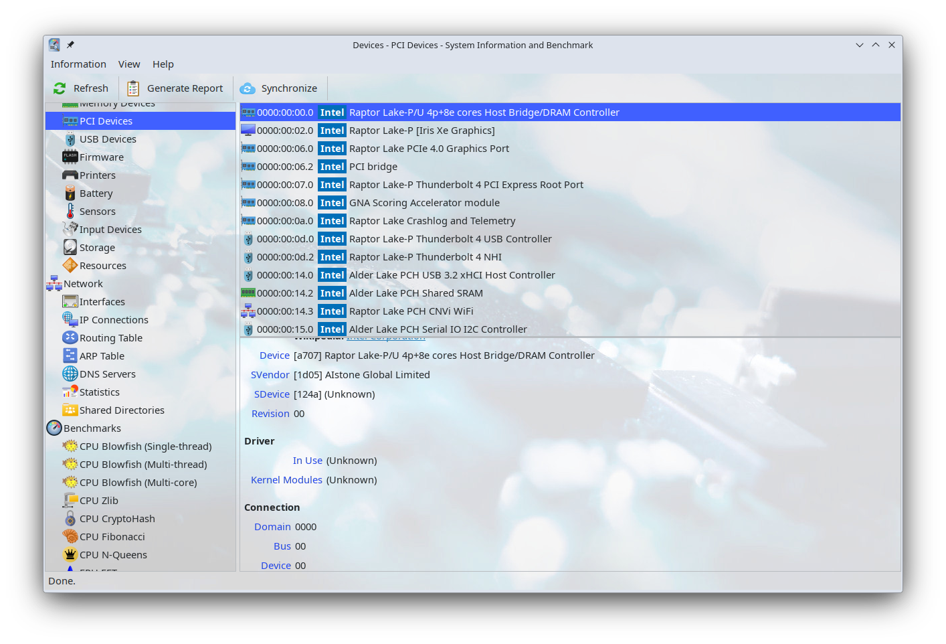Open the Help menu

[x=163, y=64]
